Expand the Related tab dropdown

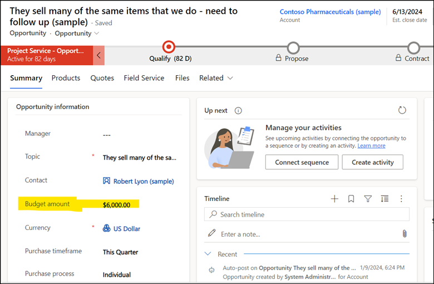pyautogui.click(x=216, y=78)
